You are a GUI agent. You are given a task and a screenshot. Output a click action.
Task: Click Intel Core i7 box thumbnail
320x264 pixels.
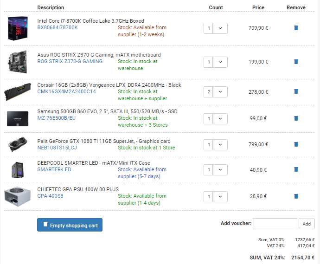(x=18, y=28)
